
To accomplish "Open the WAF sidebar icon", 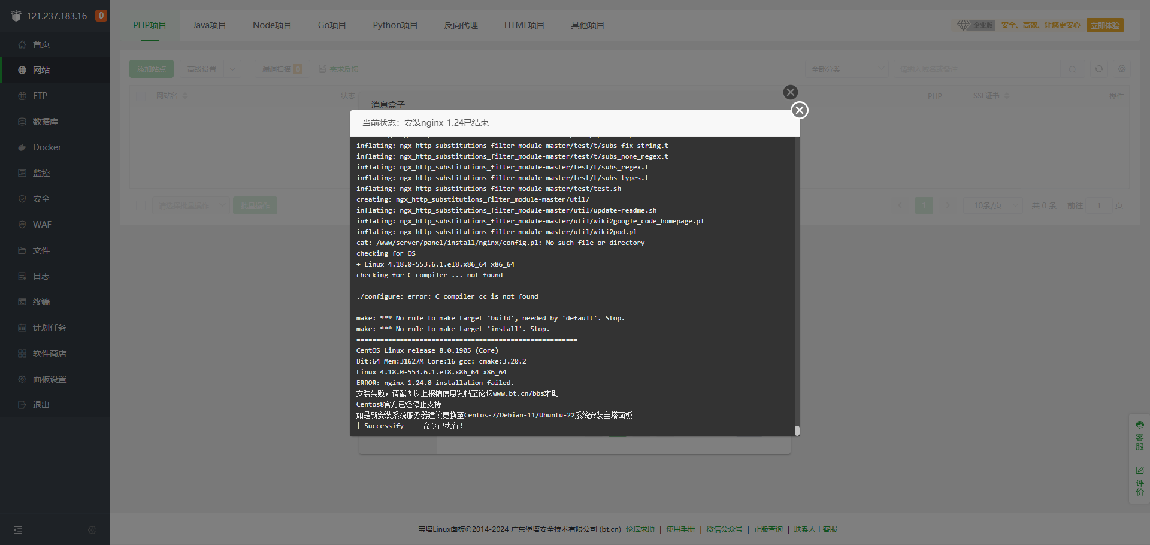I will tap(22, 225).
